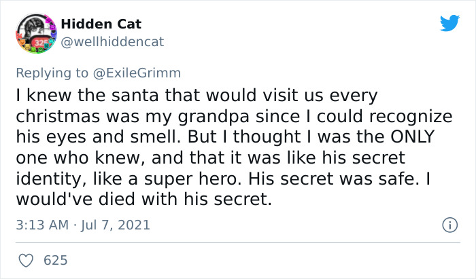Like the tweet with the heart icon
Screen dimensions: 476x279
click(x=26, y=260)
